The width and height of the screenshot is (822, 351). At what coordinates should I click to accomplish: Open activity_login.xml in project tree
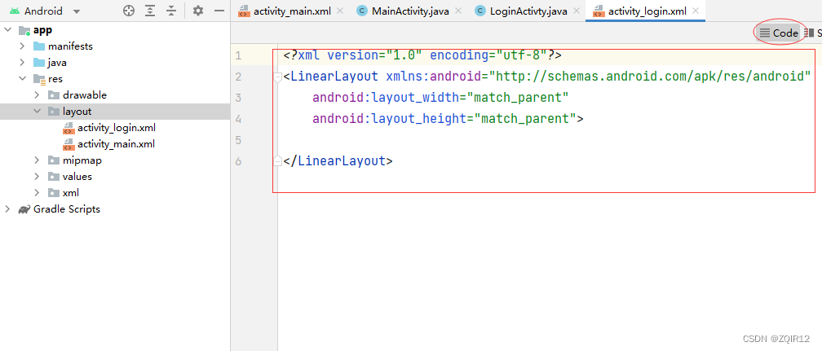coord(117,127)
